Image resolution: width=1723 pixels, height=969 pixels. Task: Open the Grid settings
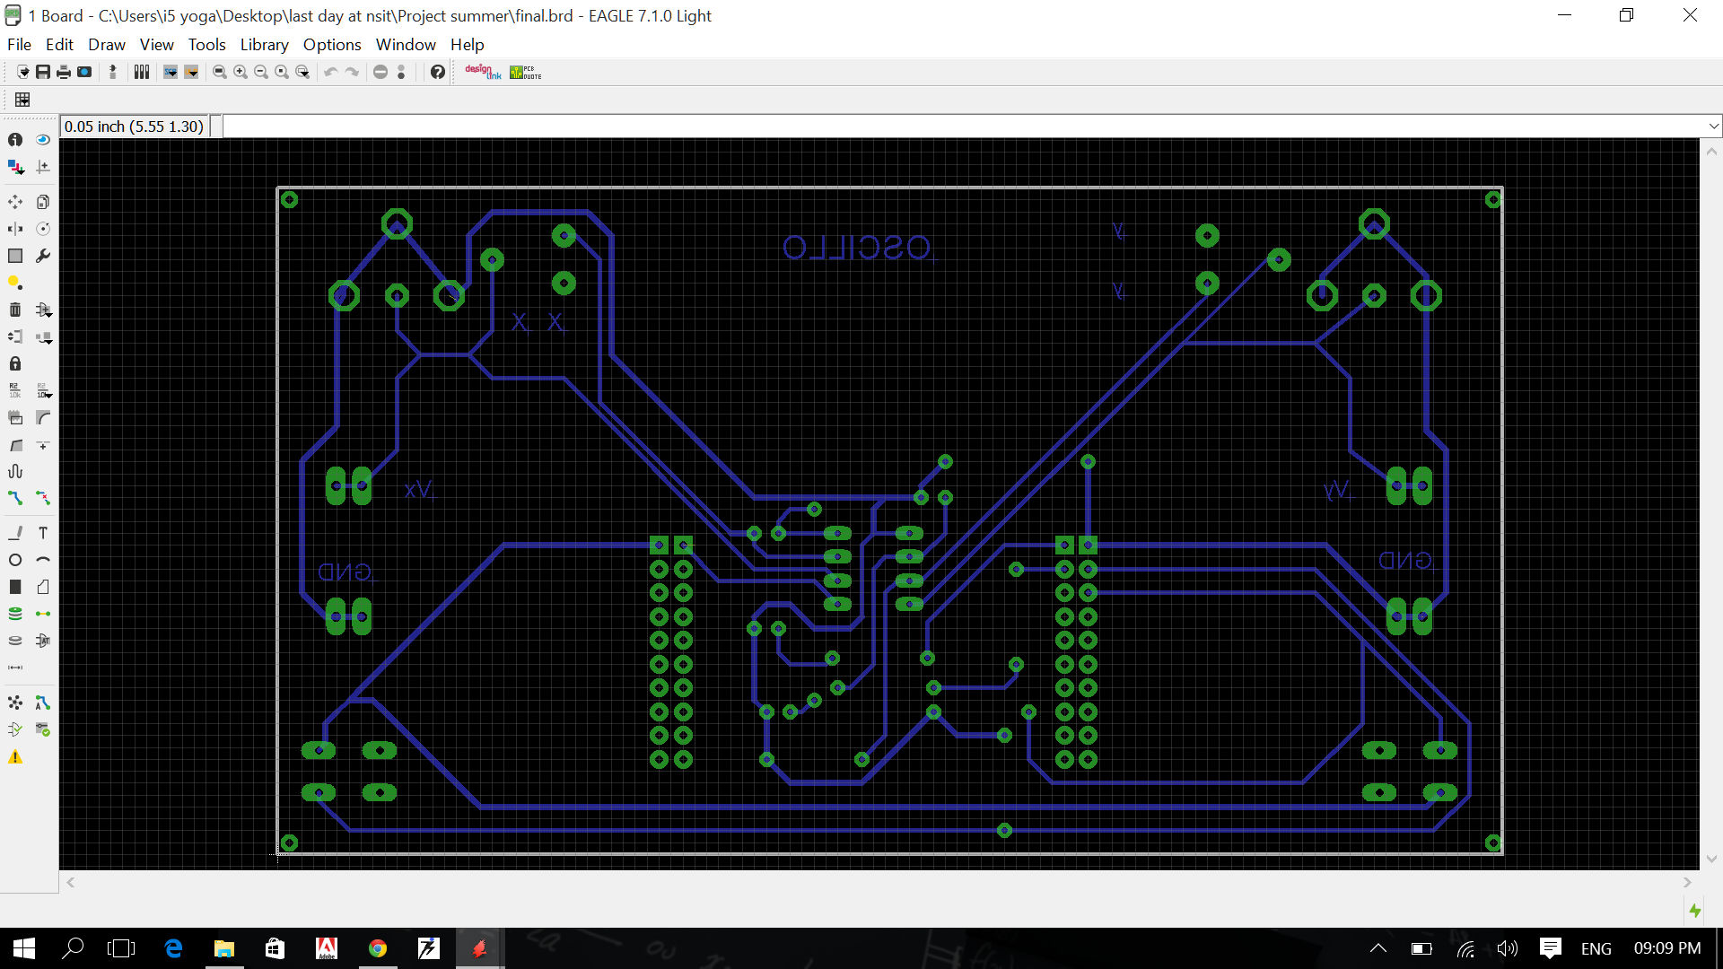pyautogui.click(x=22, y=100)
